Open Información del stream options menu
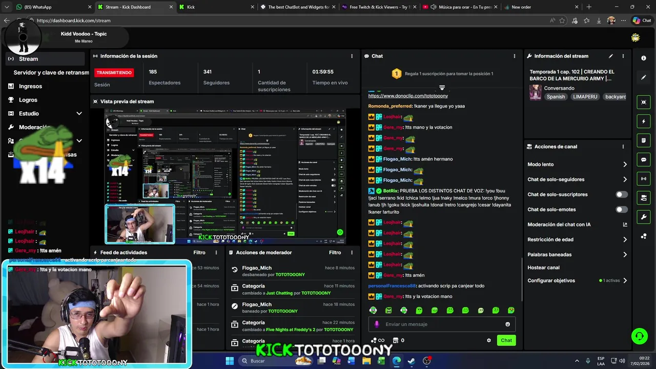Viewport: 656px width, 369px height. tap(623, 56)
